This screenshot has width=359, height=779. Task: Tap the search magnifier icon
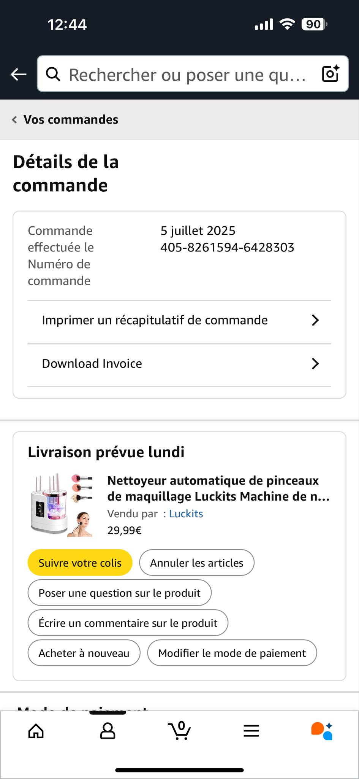[53, 75]
